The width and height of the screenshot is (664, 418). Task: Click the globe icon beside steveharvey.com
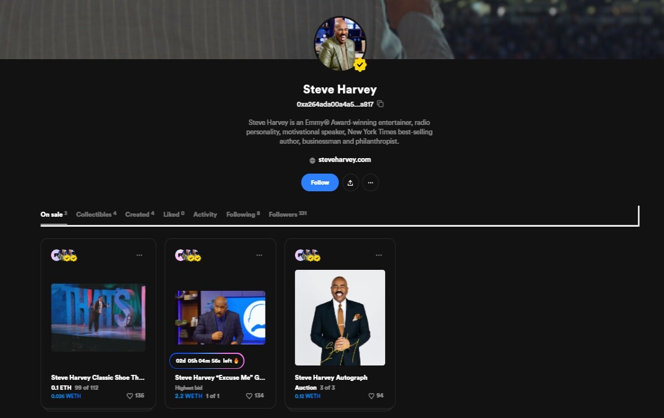click(313, 160)
